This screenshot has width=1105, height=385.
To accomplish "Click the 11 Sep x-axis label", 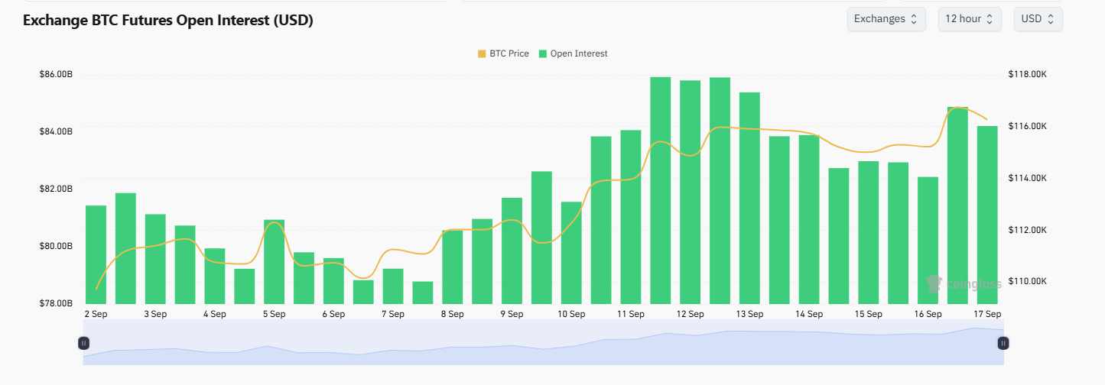I will pyautogui.click(x=631, y=314).
